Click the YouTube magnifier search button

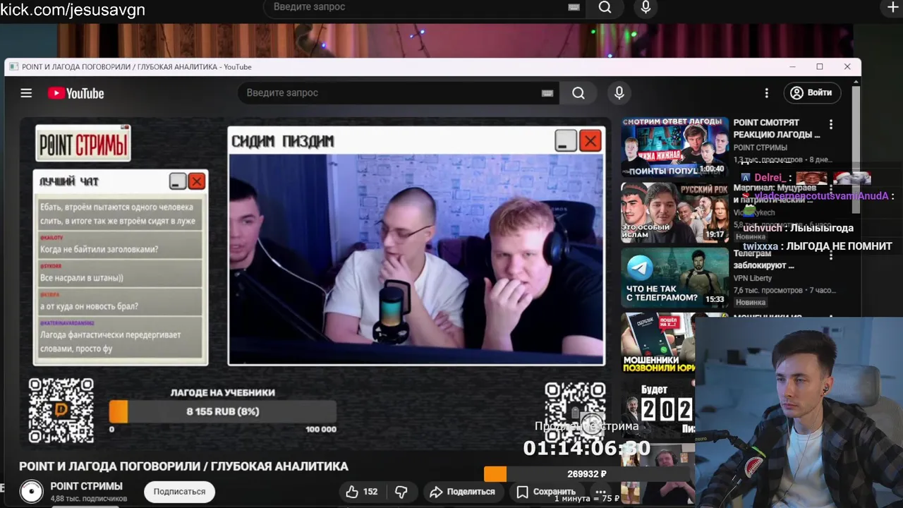[x=578, y=92]
